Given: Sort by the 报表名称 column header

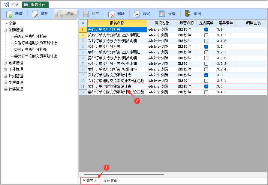Looking at the screenshot, I should 117,23.
